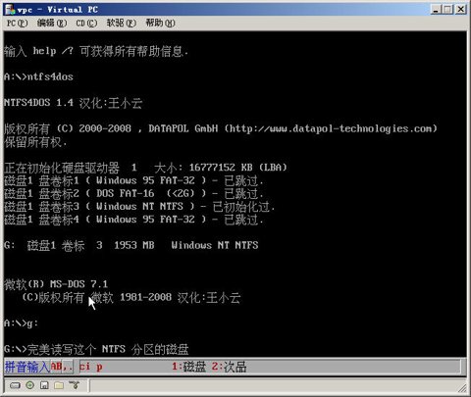Open the 软驱(F) floppy menu
471x397 pixels.
122,24
